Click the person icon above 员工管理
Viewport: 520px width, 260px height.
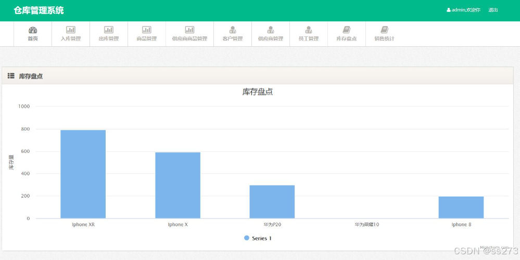[x=309, y=30]
